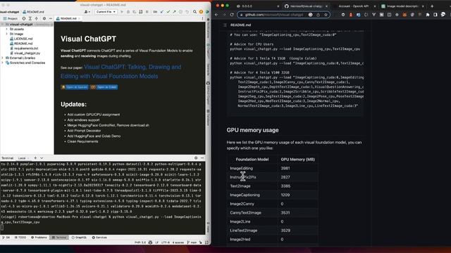This screenshot has width=451, height=253.
Task: Click the UTF-8 encoding in status bar
Action: (x=166, y=242)
